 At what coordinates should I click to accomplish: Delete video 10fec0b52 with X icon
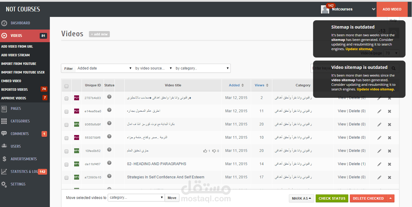(390, 151)
